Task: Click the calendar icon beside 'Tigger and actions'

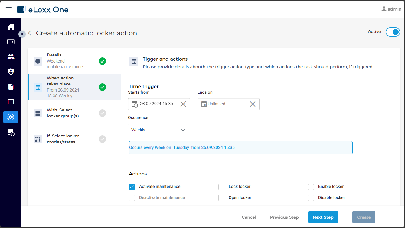Action: (x=134, y=61)
